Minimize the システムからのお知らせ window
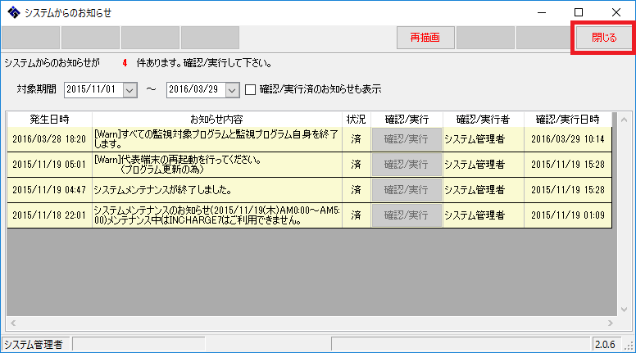The height and width of the screenshot is (353, 636). pyautogui.click(x=542, y=12)
